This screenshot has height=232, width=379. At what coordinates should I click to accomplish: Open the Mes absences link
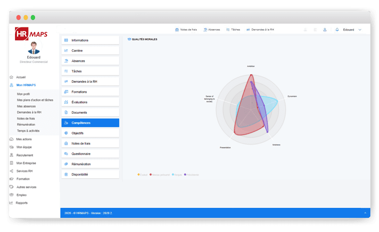(x=27, y=106)
